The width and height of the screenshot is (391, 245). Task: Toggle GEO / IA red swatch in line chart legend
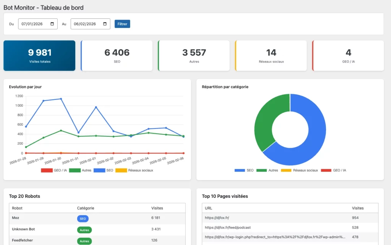click(x=47, y=170)
